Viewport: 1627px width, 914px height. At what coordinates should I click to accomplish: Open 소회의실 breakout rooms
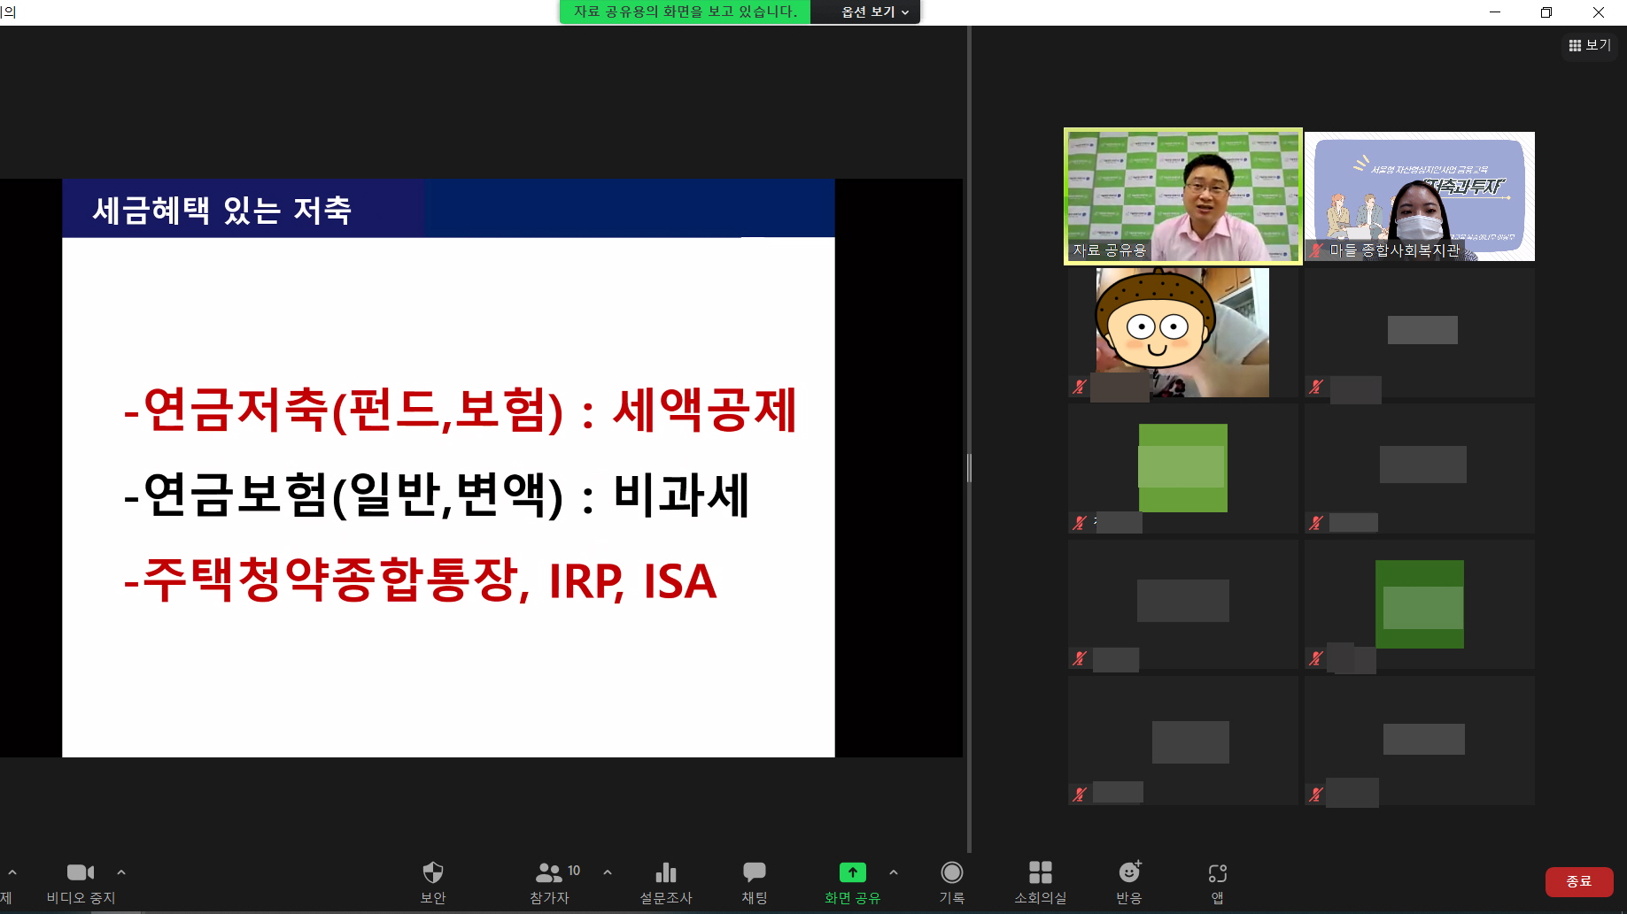point(1040,873)
